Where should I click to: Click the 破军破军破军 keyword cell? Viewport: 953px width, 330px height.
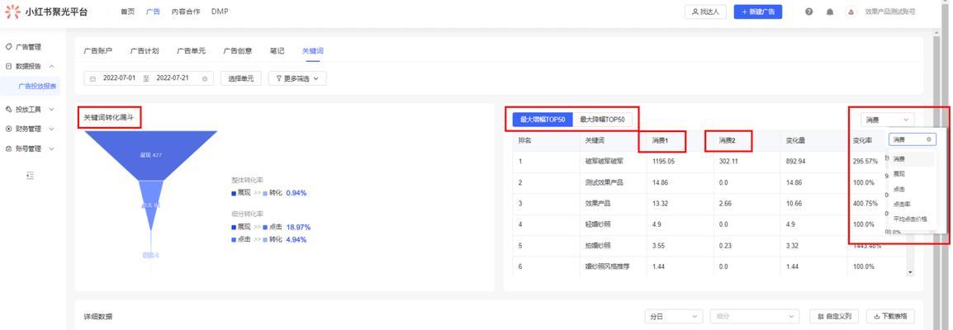(605, 162)
